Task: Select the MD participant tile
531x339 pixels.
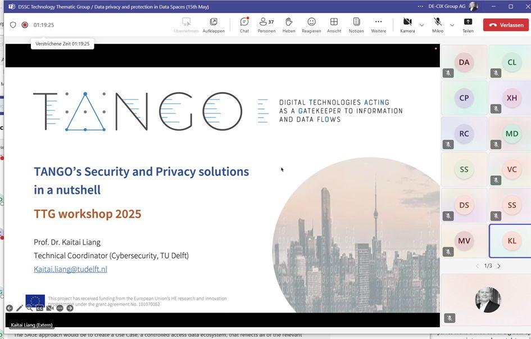Action: pyautogui.click(x=510, y=133)
